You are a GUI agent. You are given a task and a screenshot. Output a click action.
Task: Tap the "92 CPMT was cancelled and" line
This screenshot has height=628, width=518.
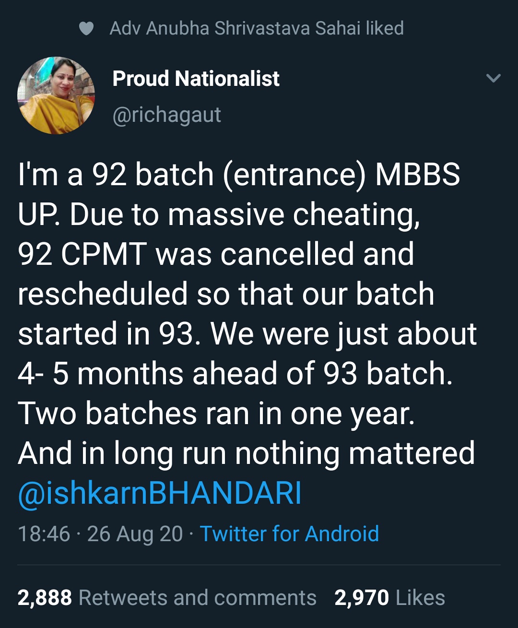[x=216, y=254]
